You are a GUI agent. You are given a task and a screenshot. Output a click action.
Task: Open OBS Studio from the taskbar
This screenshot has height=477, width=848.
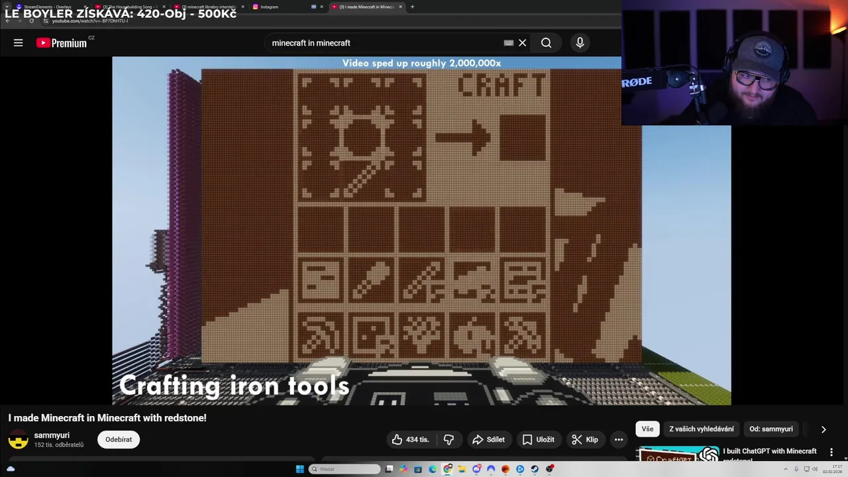[549, 469]
